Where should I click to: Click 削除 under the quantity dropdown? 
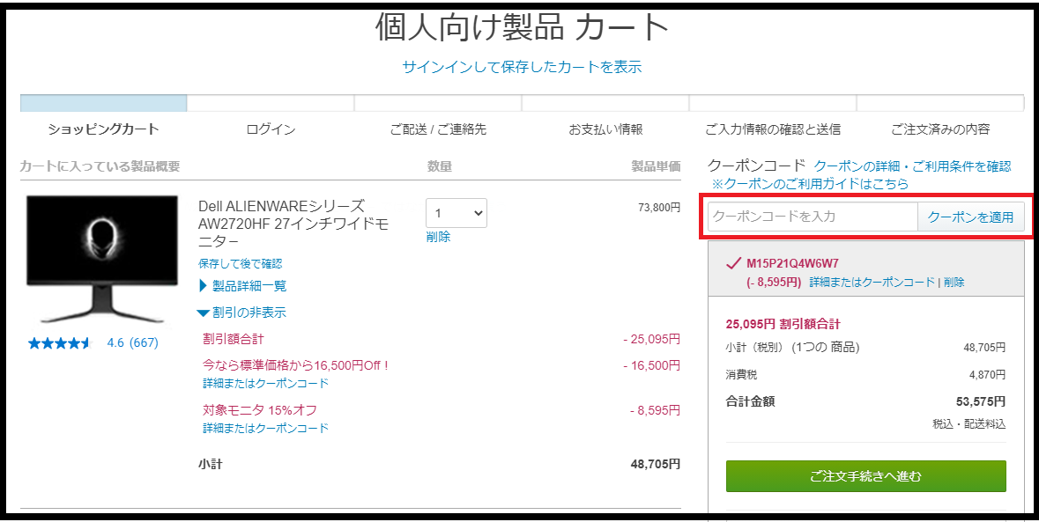coord(438,237)
